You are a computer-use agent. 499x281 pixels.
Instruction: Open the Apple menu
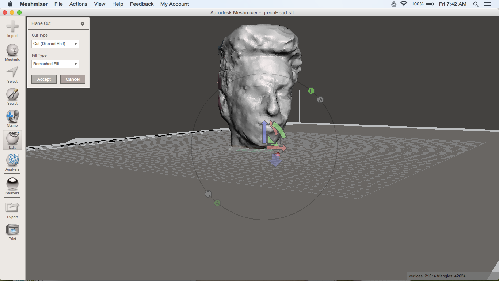click(x=10, y=4)
